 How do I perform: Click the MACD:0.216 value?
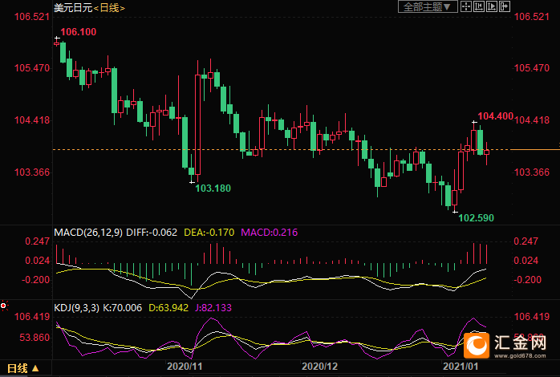(270, 233)
